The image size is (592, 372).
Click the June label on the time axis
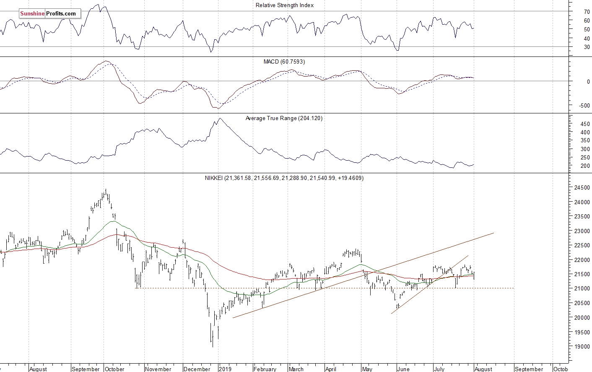click(403, 369)
